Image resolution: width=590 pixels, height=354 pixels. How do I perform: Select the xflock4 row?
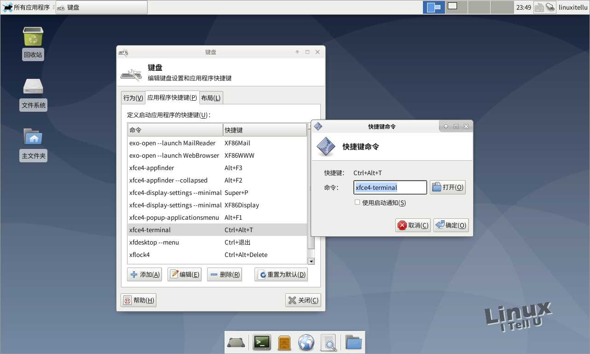click(x=217, y=255)
